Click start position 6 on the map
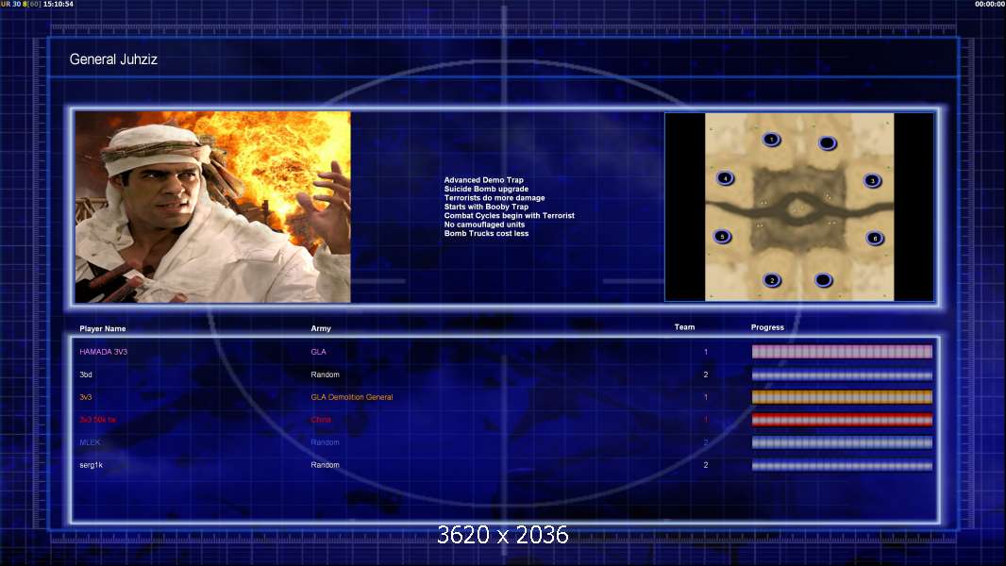The width and height of the screenshot is (1006, 566). click(x=875, y=239)
